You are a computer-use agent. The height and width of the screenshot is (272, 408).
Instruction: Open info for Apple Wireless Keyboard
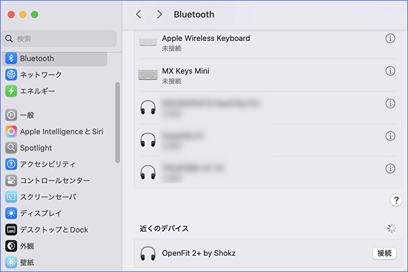[390, 38]
